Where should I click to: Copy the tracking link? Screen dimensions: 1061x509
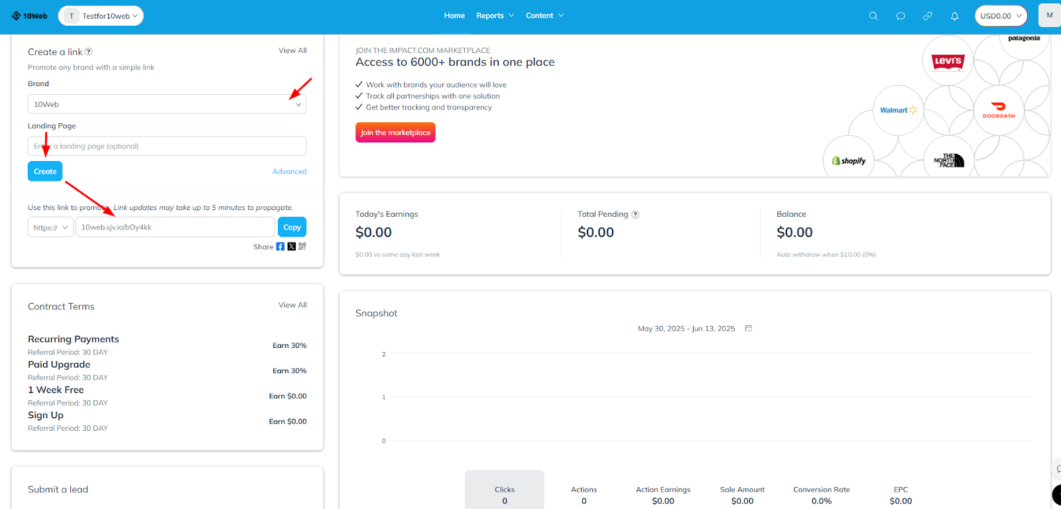292,227
